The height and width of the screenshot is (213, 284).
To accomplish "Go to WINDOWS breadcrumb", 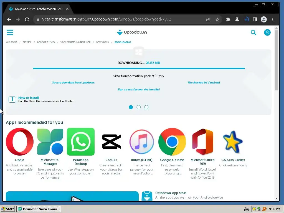I will click(11, 42).
